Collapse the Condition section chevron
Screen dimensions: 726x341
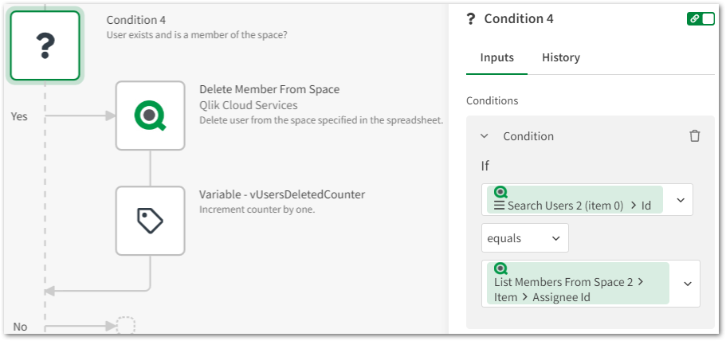[x=485, y=136]
